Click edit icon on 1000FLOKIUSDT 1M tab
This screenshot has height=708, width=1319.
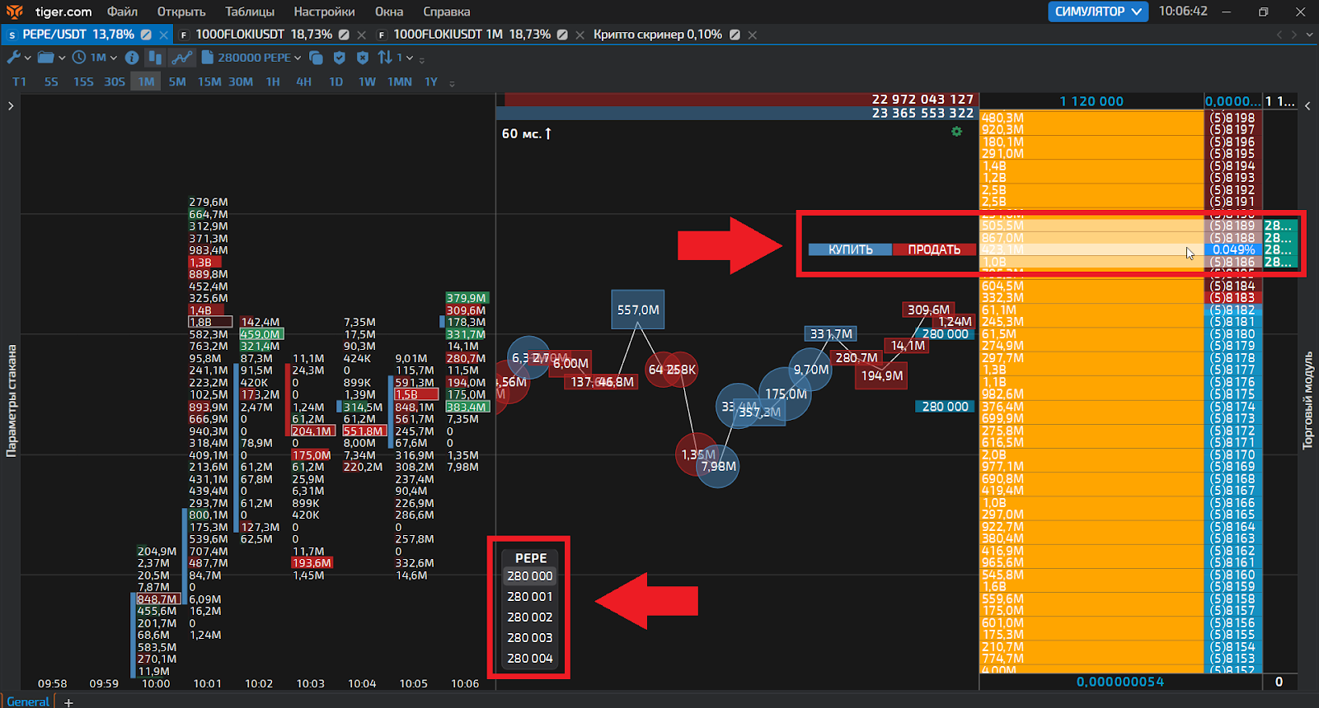pos(562,35)
